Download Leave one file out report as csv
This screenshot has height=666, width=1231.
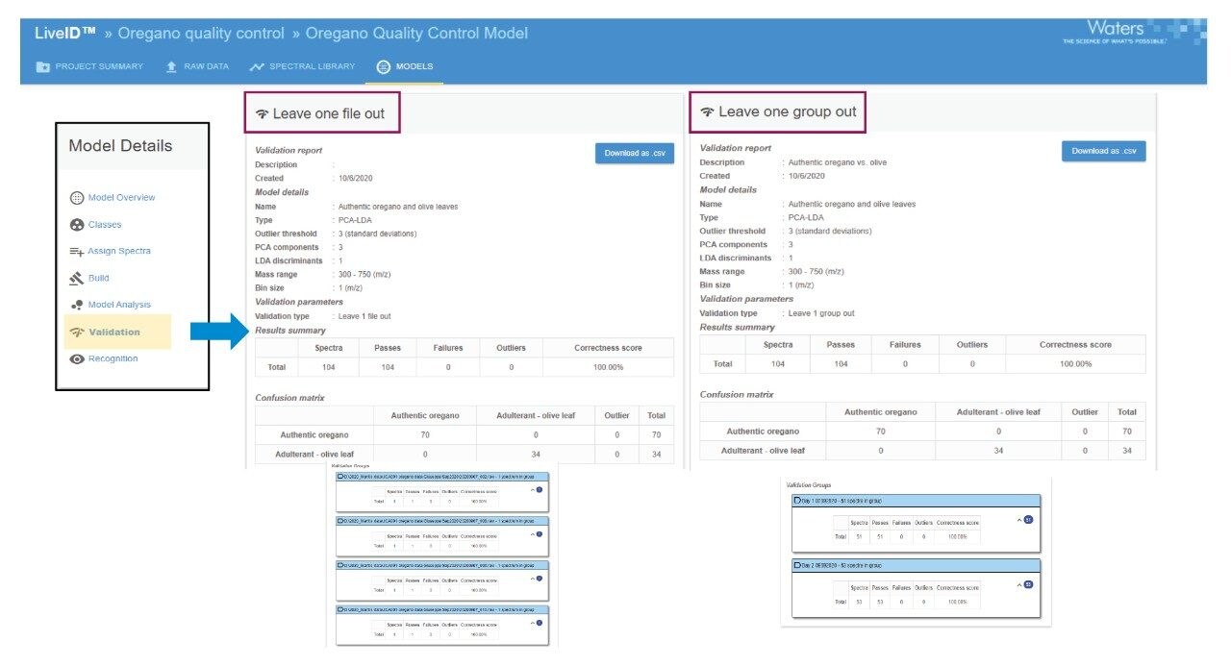pos(635,153)
